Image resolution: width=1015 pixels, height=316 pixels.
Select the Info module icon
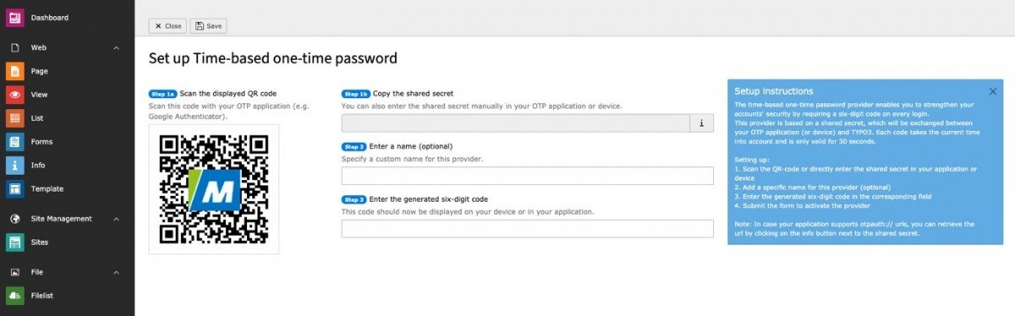pyautogui.click(x=15, y=166)
